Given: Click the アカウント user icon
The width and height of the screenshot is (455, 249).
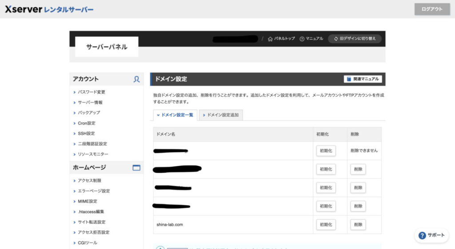Looking at the screenshot, I should pos(136,79).
